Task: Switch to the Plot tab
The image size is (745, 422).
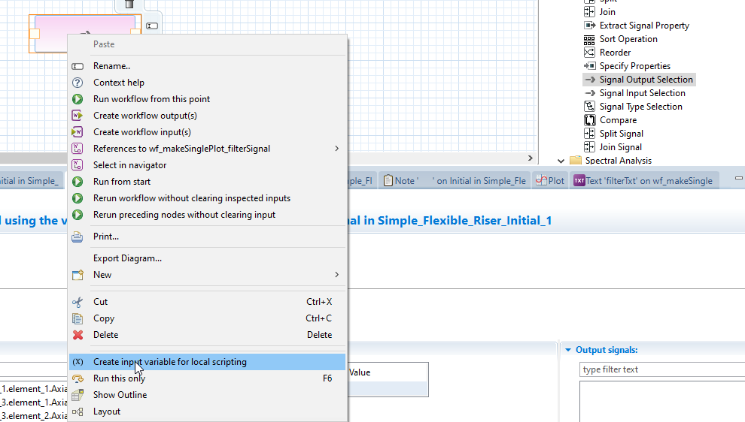Action: click(x=551, y=181)
